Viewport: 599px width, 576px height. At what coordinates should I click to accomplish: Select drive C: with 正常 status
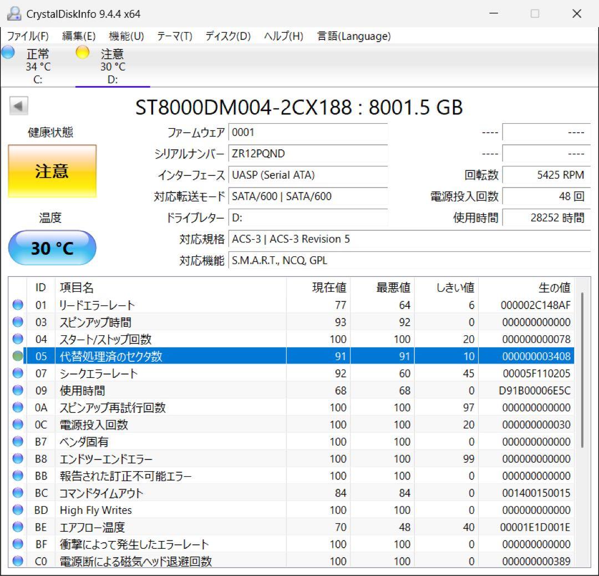[x=38, y=65]
